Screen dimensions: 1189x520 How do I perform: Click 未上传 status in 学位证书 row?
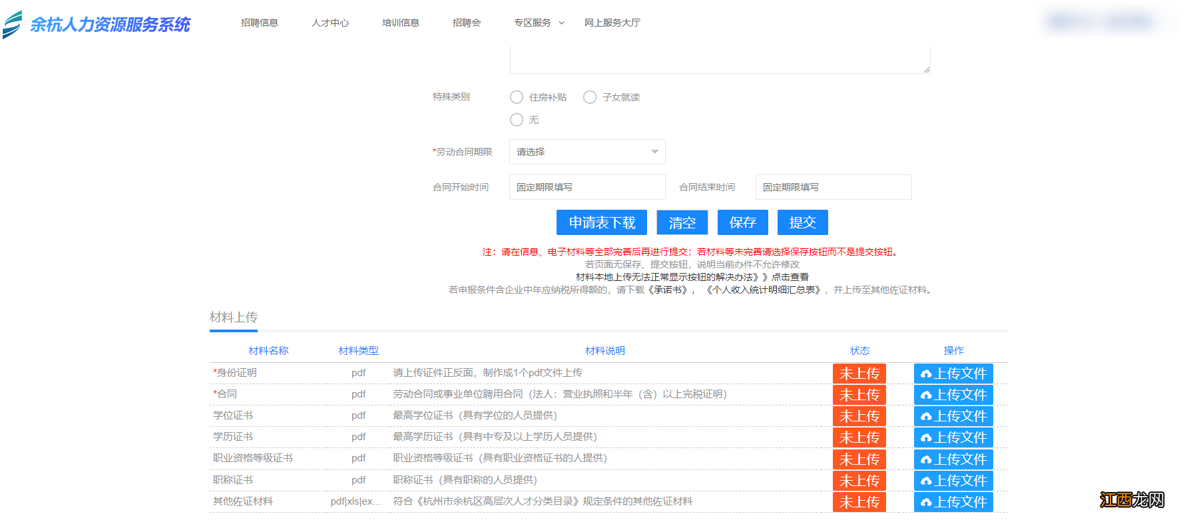tap(859, 416)
